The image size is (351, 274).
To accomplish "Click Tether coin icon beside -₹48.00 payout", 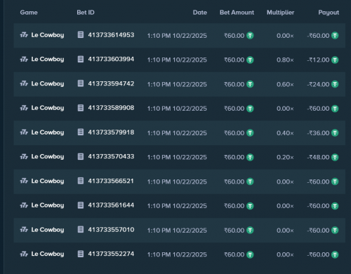I will coord(335,157).
